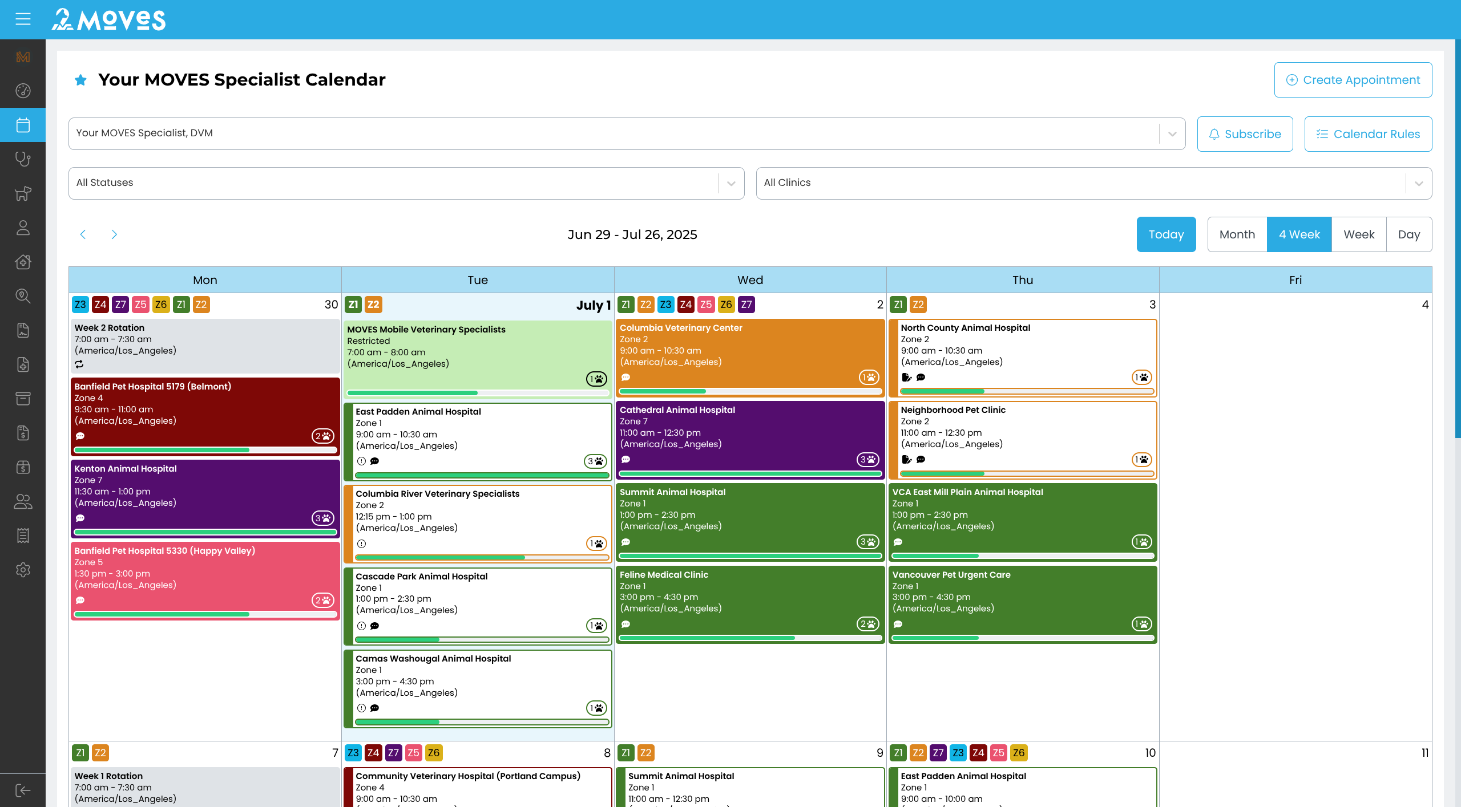Click the logout arrow icon
Viewport: 1461px width, 807px height.
(x=23, y=790)
